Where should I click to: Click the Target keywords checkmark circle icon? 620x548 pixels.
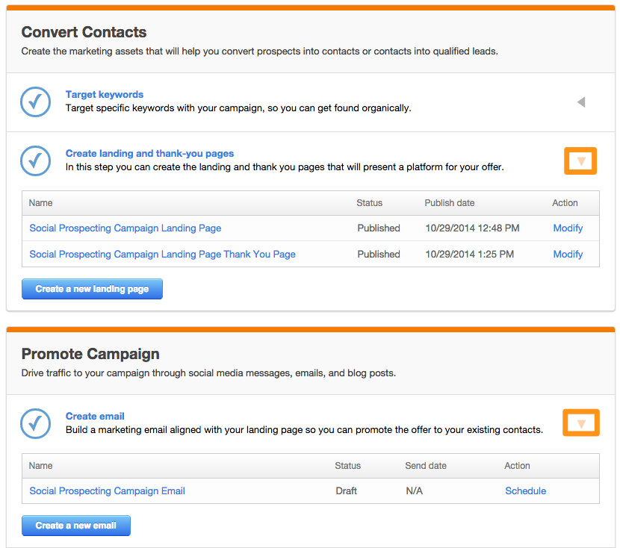point(35,102)
